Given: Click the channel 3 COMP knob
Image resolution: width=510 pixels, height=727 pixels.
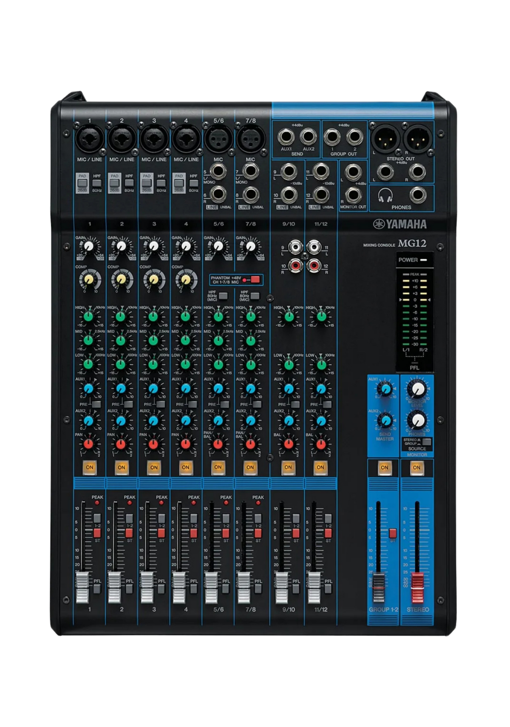Looking at the screenshot, I should pos(153,279).
